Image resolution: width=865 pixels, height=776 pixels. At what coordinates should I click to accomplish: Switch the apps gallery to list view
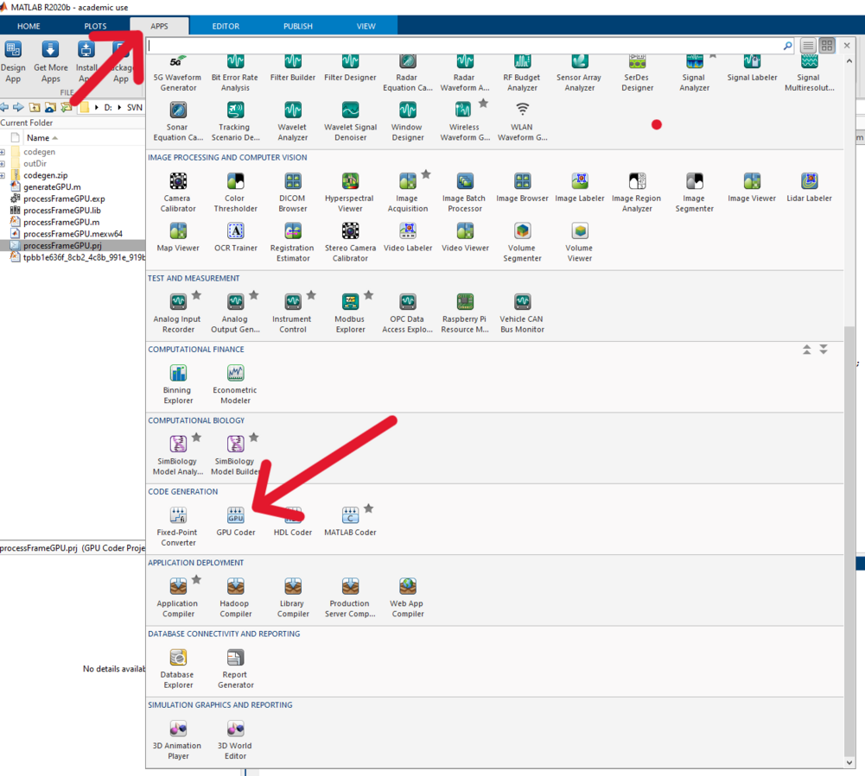pyautogui.click(x=807, y=46)
